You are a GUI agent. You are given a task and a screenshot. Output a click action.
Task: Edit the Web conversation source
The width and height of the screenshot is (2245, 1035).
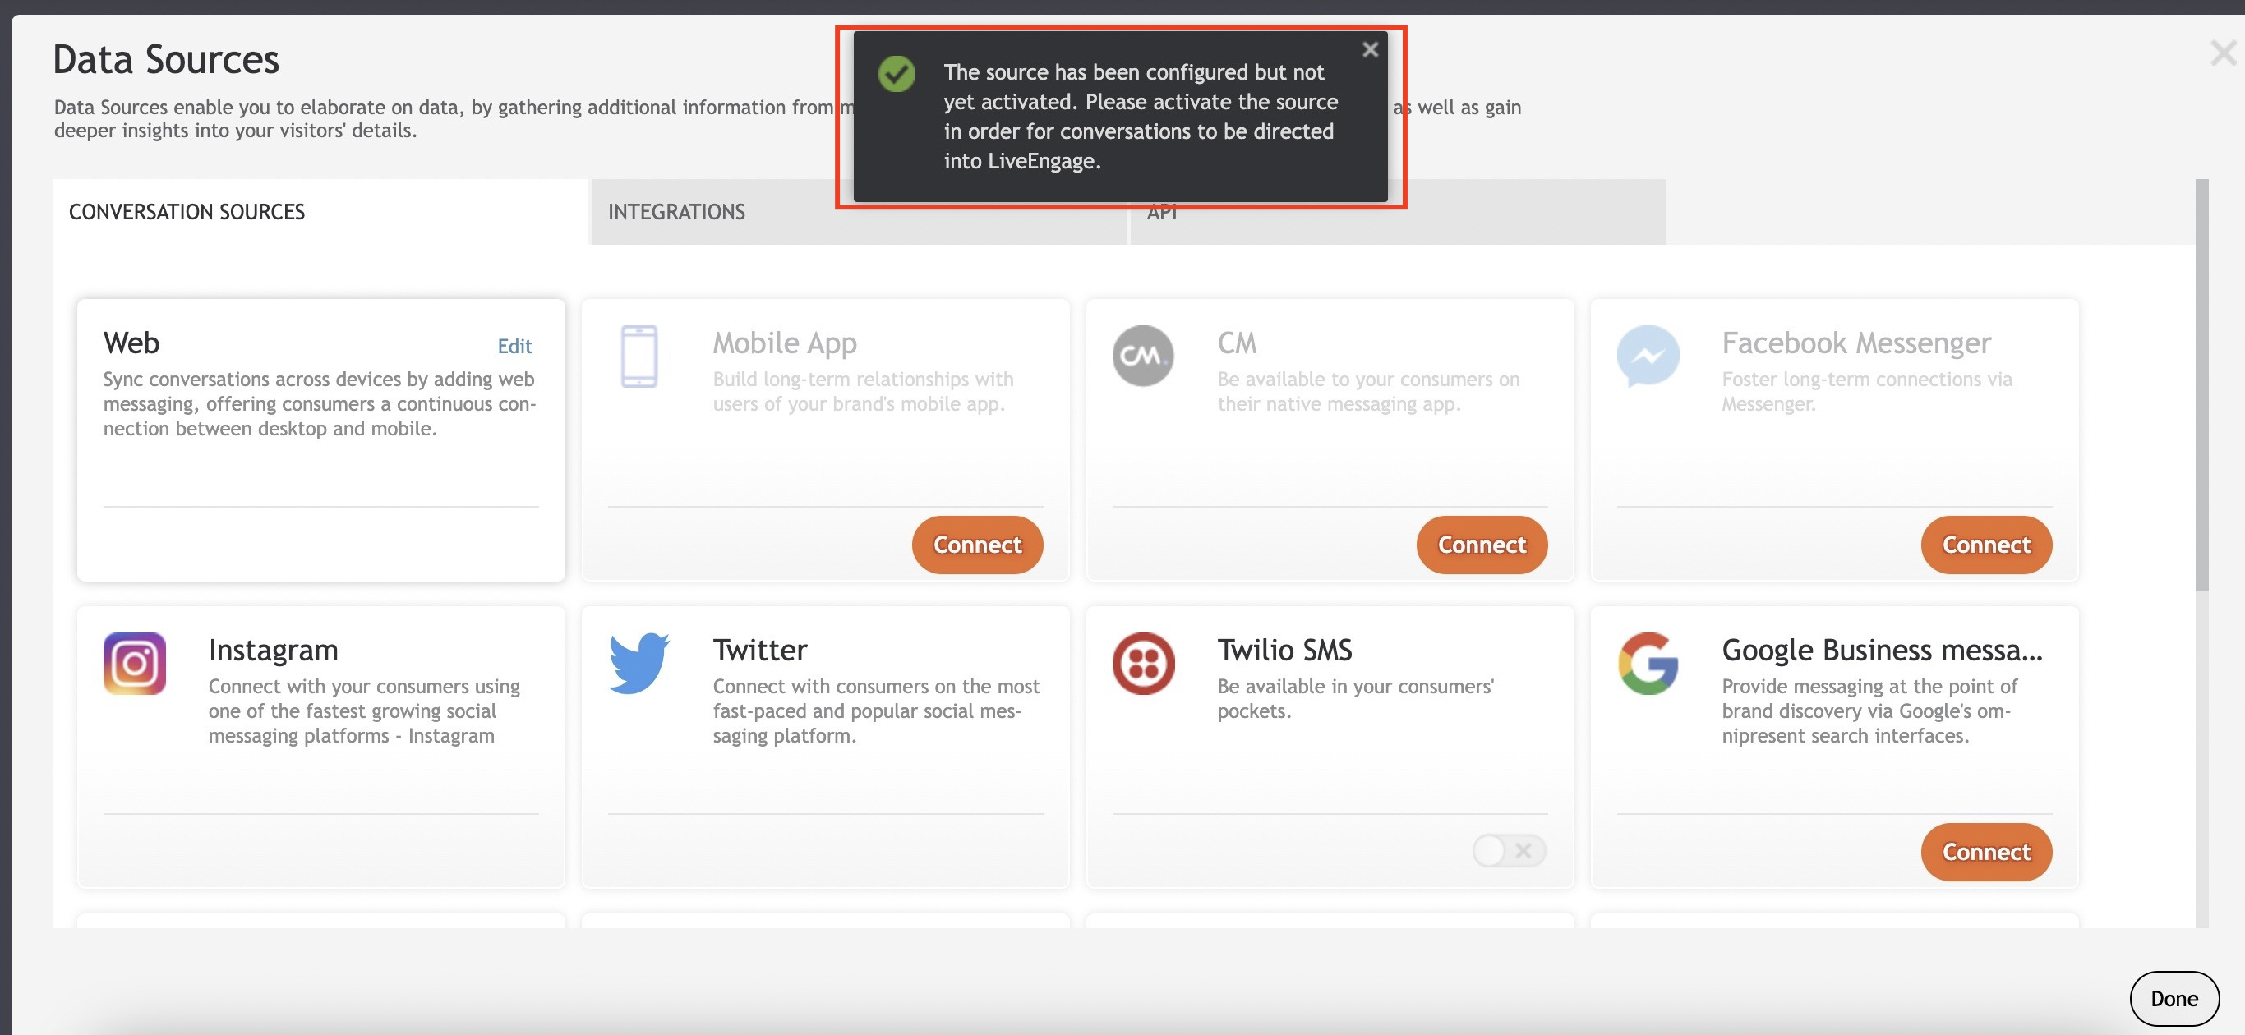514,346
